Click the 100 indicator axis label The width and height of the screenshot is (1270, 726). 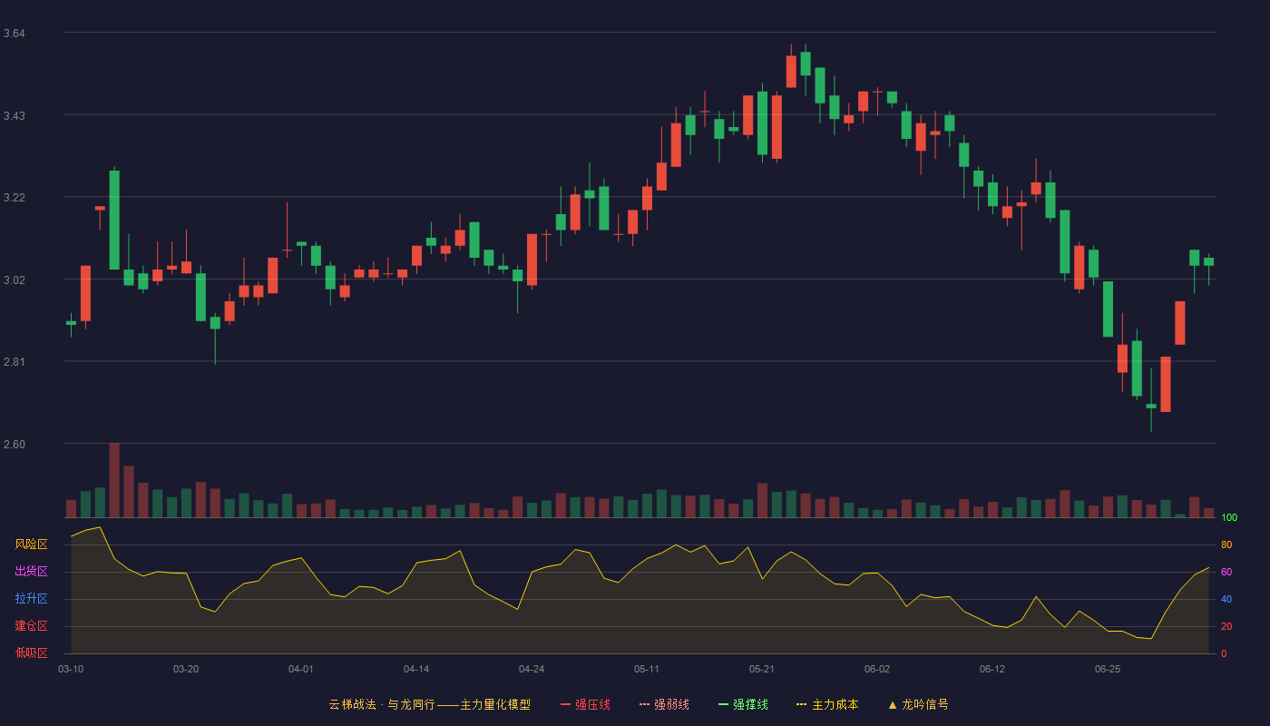pyautogui.click(x=1229, y=517)
